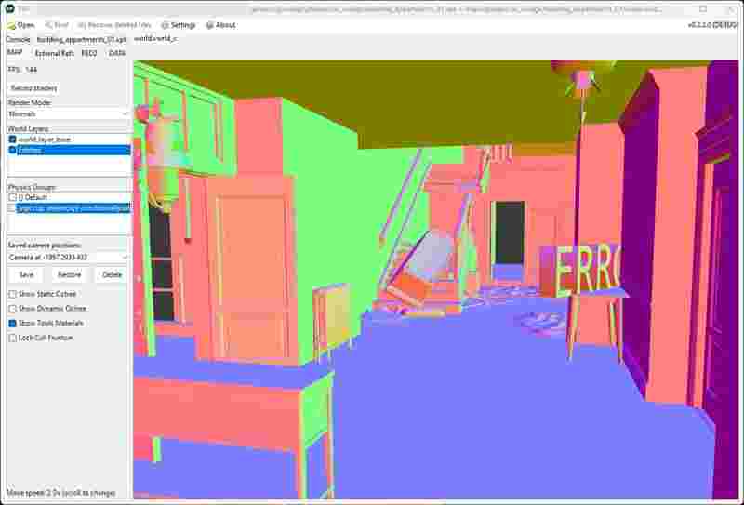This screenshot has height=505, width=744.
Task: Toggle the world_layer_base layer checkbox
Action: pyautogui.click(x=13, y=140)
